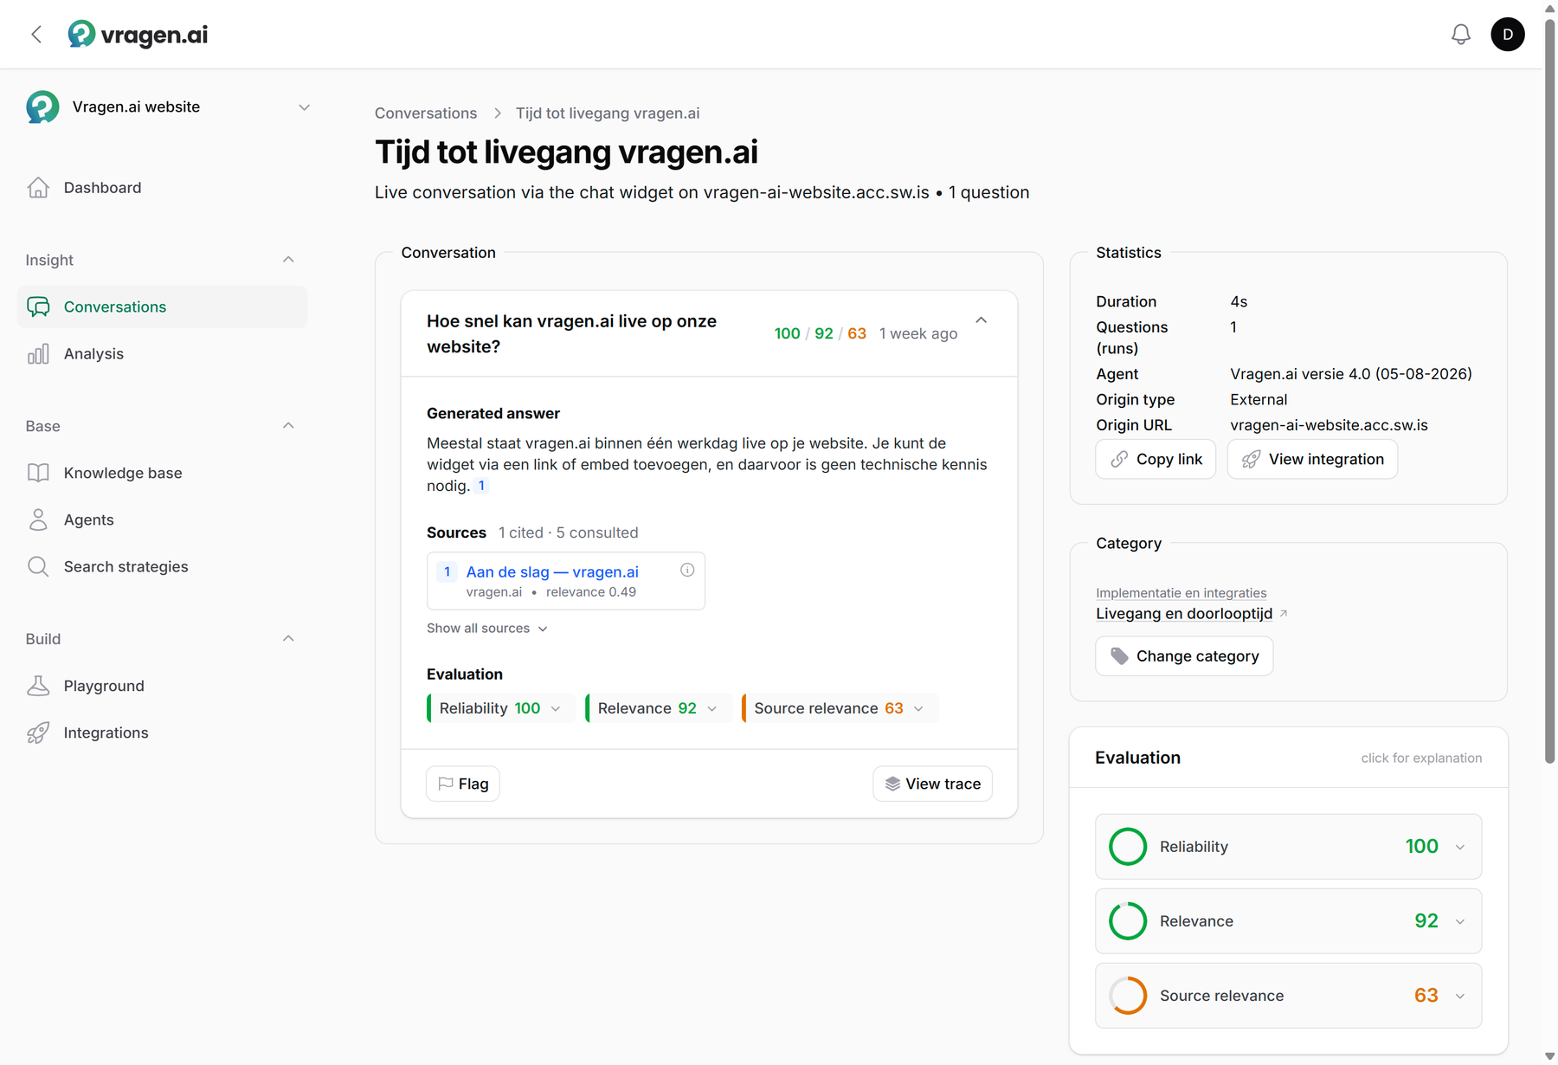Collapse the question card with chevron
This screenshot has width=1558, height=1065.
(x=982, y=320)
